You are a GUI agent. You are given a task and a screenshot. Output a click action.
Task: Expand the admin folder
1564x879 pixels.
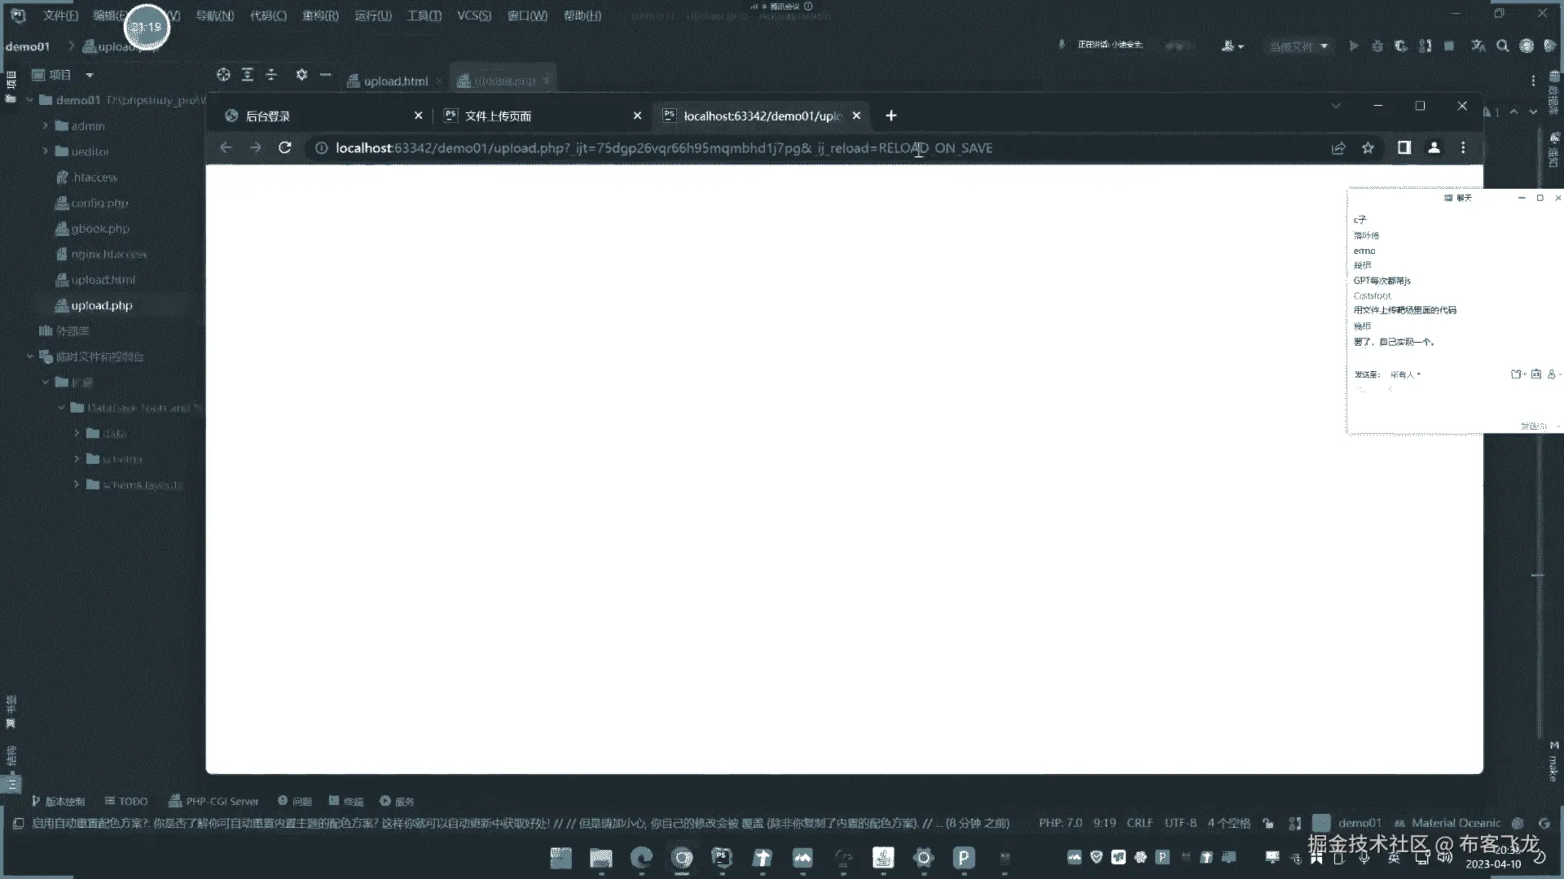point(46,126)
